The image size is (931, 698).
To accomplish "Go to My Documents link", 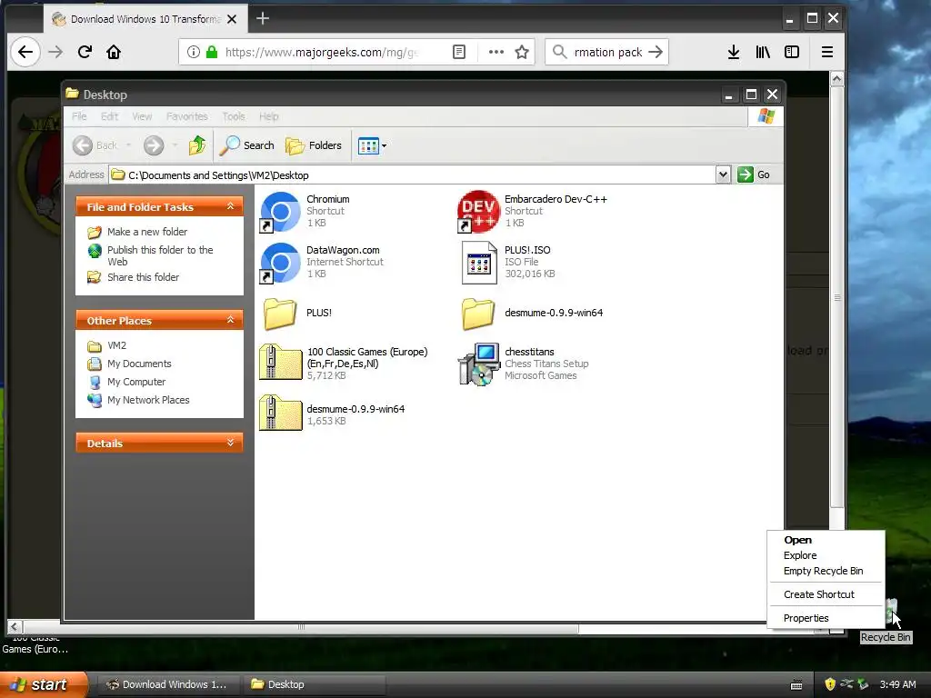I will tap(139, 364).
